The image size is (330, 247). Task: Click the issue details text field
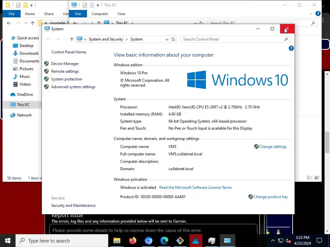click(153, 230)
